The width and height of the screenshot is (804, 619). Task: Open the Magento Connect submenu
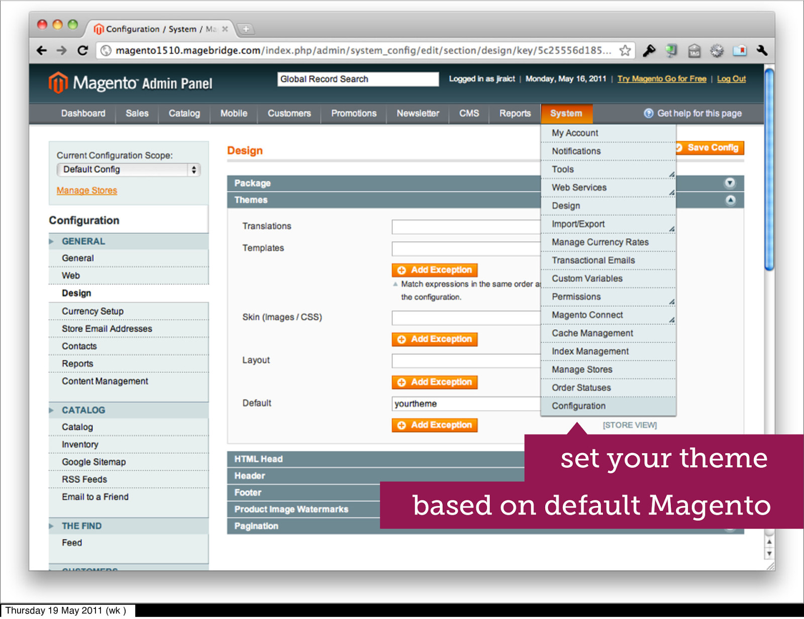coord(608,315)
